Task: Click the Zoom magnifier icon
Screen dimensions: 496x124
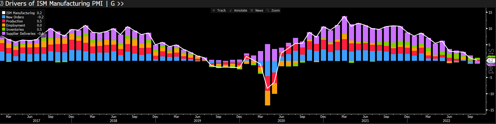Action: [268, 11]
